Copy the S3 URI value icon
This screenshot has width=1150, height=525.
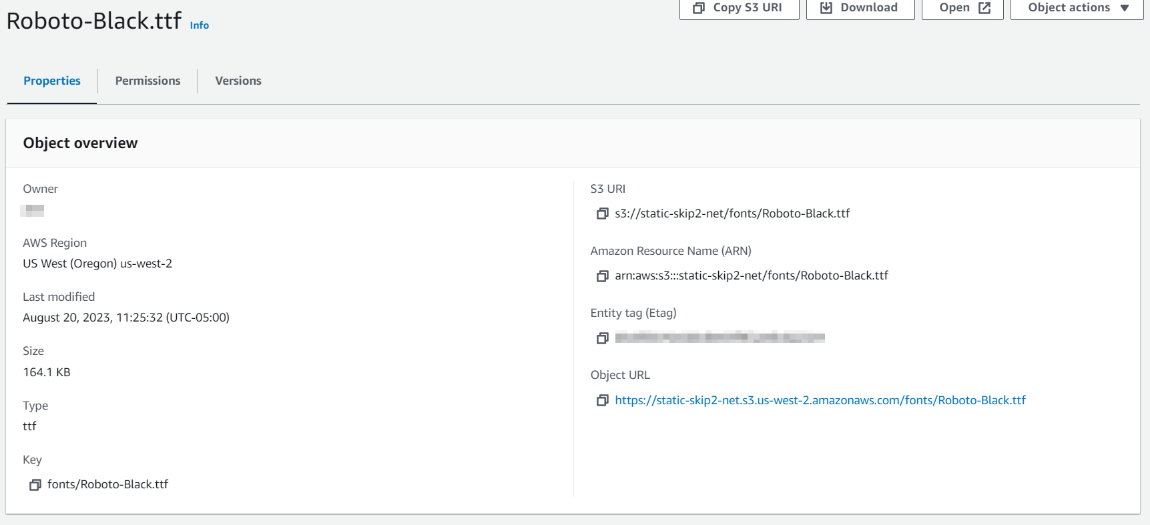click(602, 213)
